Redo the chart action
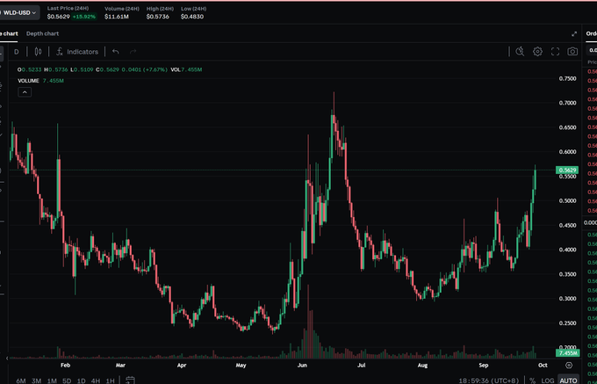Viewport: 597px width, 384px height. 133,52
